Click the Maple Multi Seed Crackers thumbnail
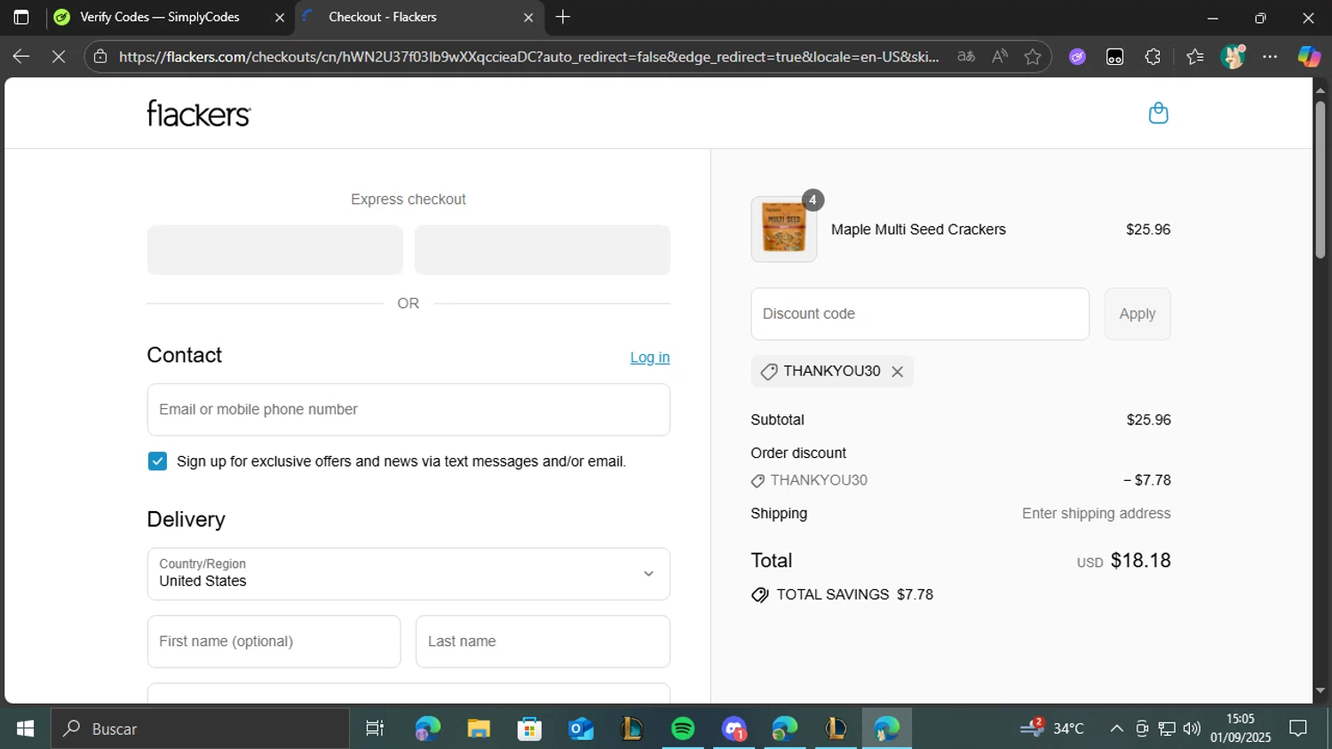This screenshot has width=1332, height=749. (783, 229)
